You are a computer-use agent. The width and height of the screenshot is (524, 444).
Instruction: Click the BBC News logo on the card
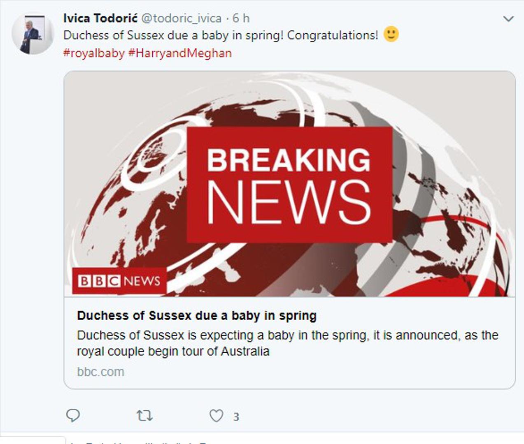tap(119, 281)
